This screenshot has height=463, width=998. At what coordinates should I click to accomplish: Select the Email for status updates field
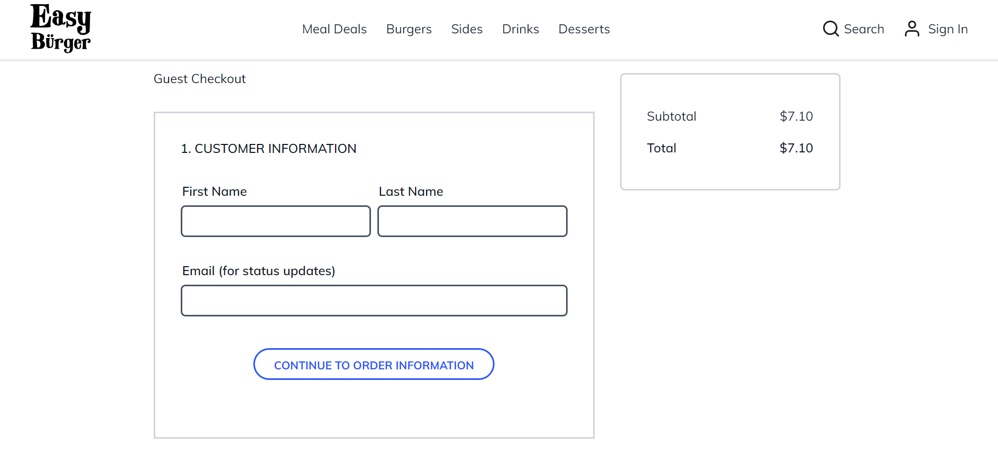(x=374, y=301)
